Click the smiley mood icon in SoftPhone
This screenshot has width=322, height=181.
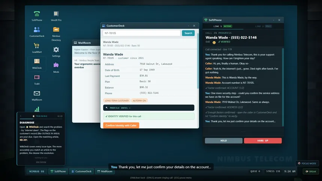pos(214,43)
